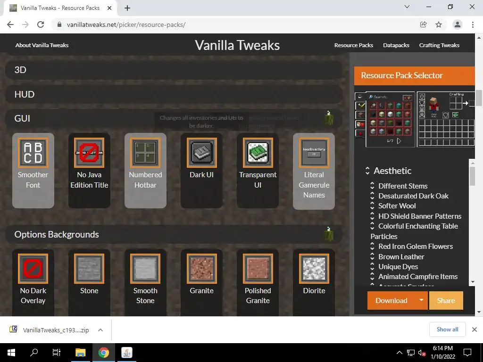This screenshot has height=362, width=483.
Task: Expand the 3D category
Action: [x=174, y=70]
